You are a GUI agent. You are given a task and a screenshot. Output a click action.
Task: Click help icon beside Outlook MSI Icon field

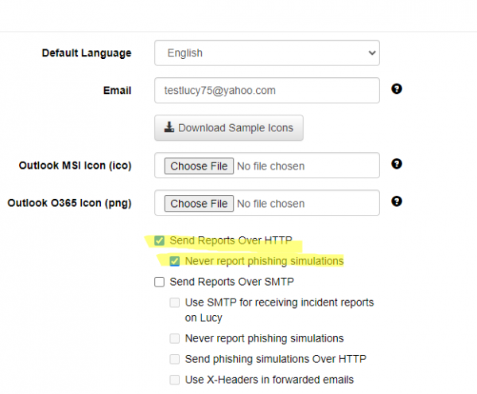click(x=397, y=164)
